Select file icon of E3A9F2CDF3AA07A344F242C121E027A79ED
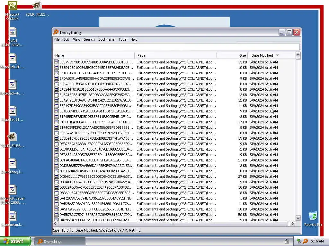Image resolution: width=329 pixels, height=246 pixels. pyautogui.click(x=57, y=100)
